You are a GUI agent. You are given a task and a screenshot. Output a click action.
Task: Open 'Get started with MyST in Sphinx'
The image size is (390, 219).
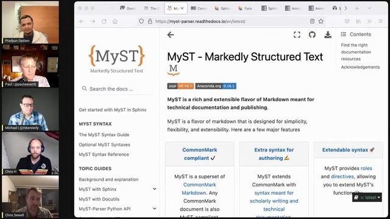[x=113, y=109]
